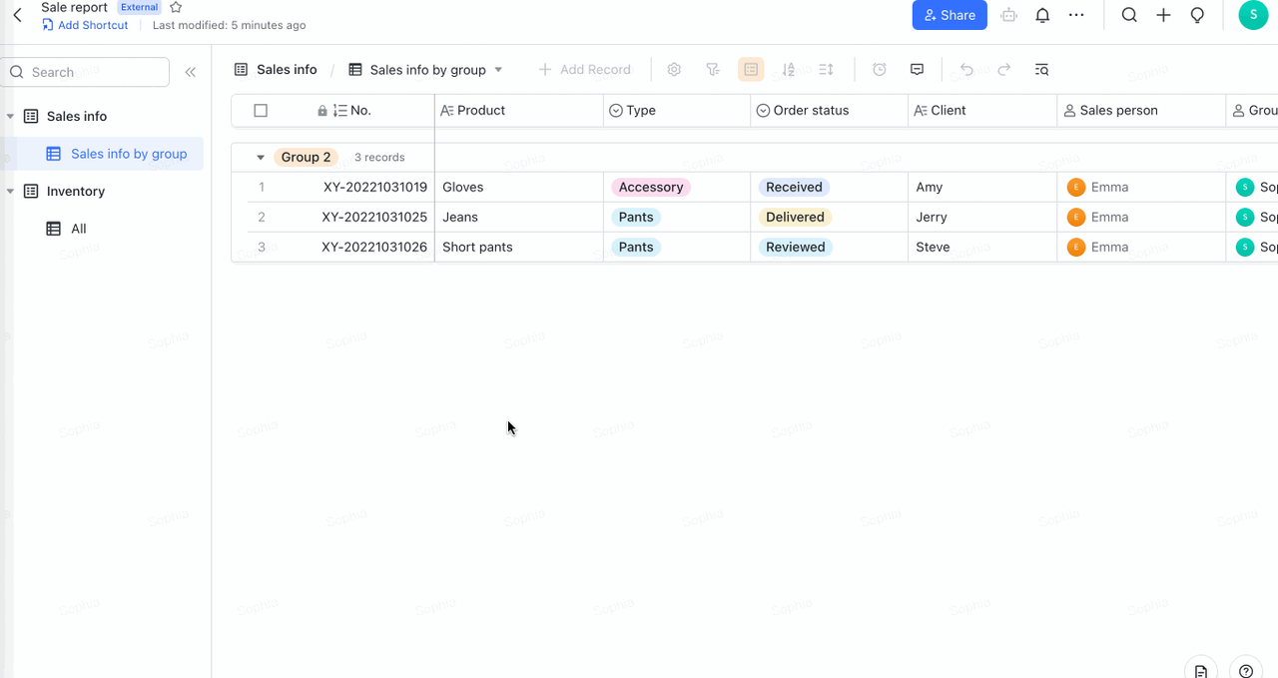The width and height of the screenshot is (1278, 678).
Task: Collapse the Group 2 records group
Action: click(261, 158)
